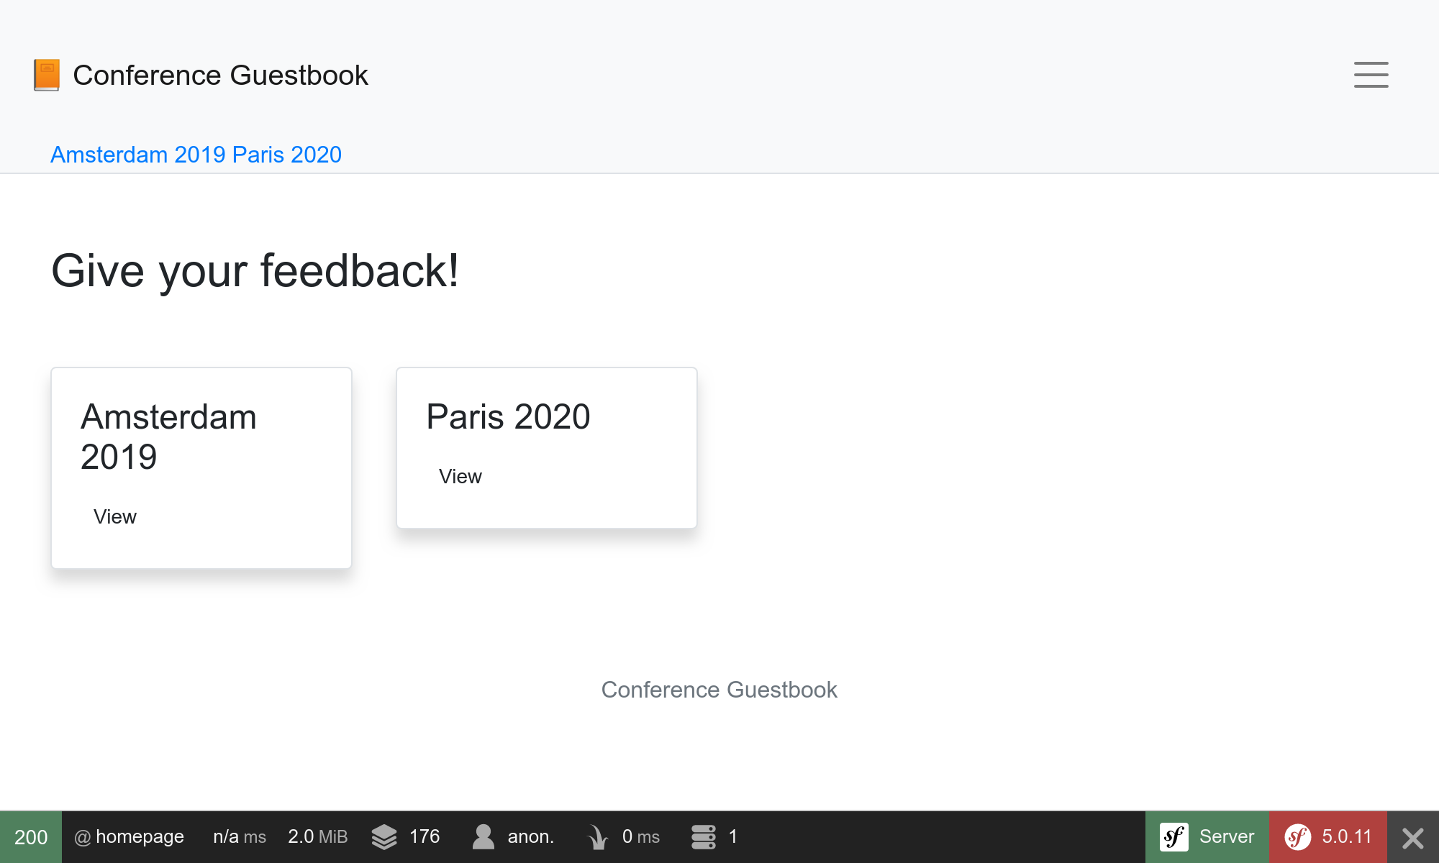1439x863 pixels.
Task: Click the database queries icon
Action: point(704,837)
